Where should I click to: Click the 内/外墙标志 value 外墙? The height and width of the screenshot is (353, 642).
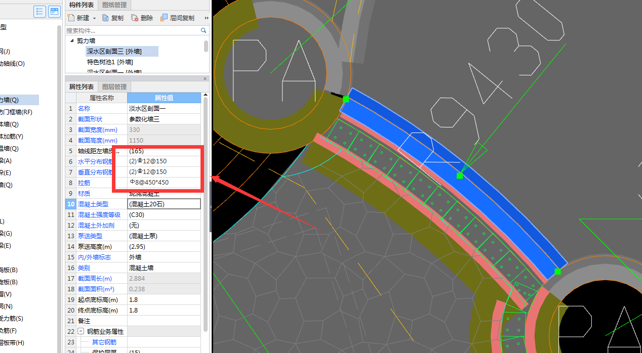coord(164,257)
